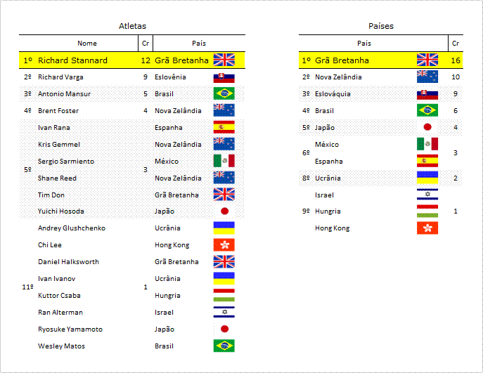Click the Cr header in the Atletas table

[146, 44]
